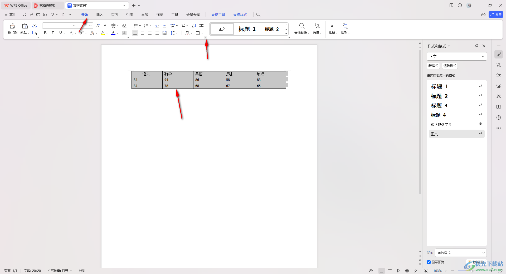Start reading mode play icon in status bar
The height and width of the screenshot is (274, 506).
click(x=398, y=271)
